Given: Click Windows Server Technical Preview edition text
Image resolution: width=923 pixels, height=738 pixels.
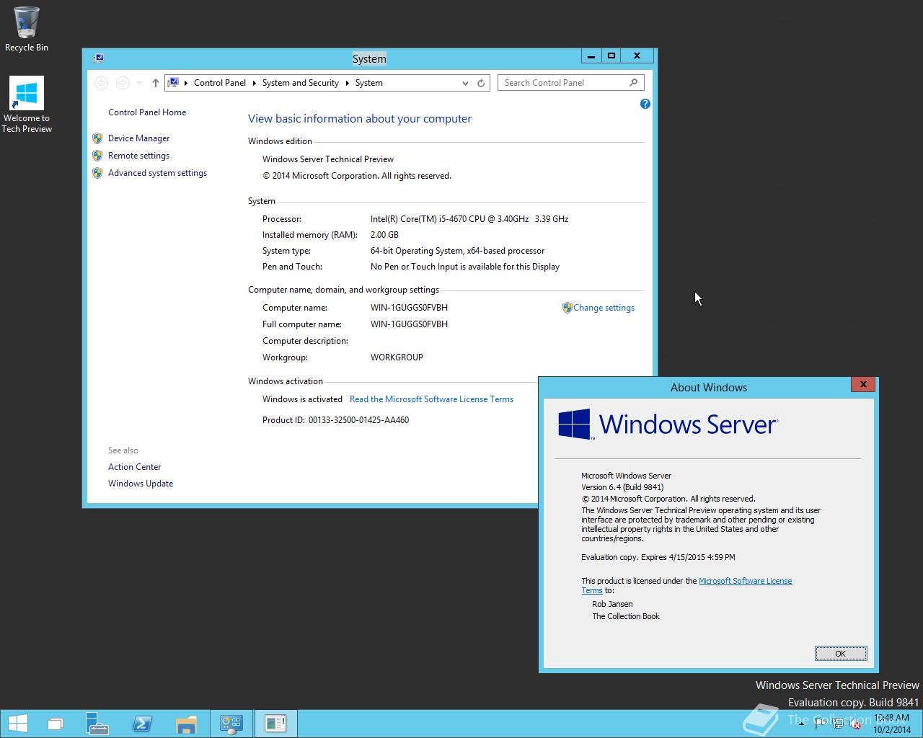Looking at the screenshot, I should (x=328, y=159).
